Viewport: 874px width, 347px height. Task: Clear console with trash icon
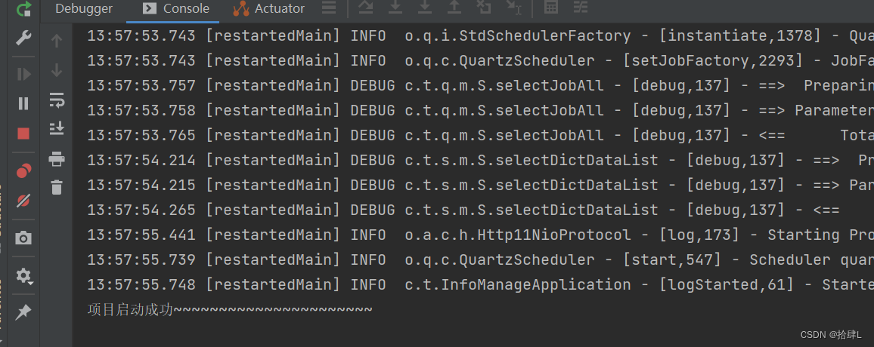56,187
